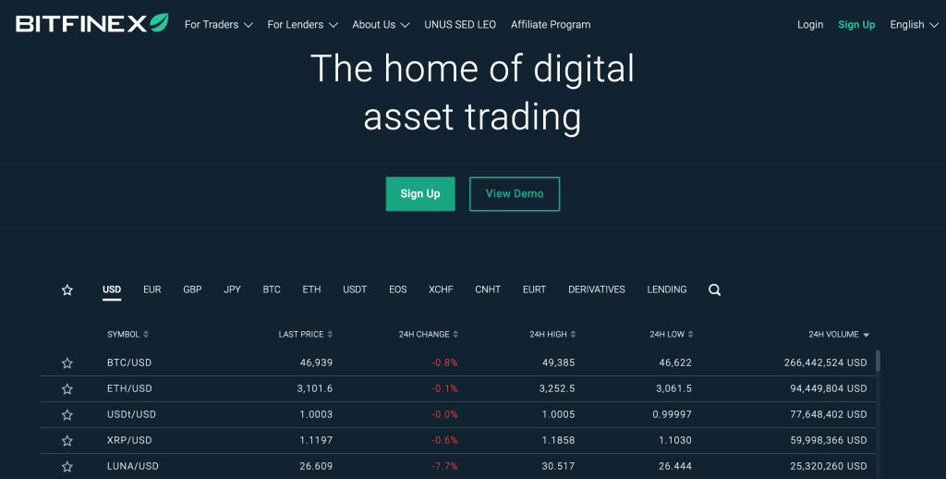Open the XRP/USD row
Screen dimensions: 946x479
[458, 440]
